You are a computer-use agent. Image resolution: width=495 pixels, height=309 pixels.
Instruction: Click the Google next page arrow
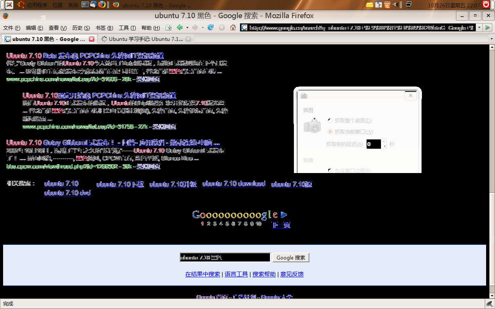pos(284,214)
